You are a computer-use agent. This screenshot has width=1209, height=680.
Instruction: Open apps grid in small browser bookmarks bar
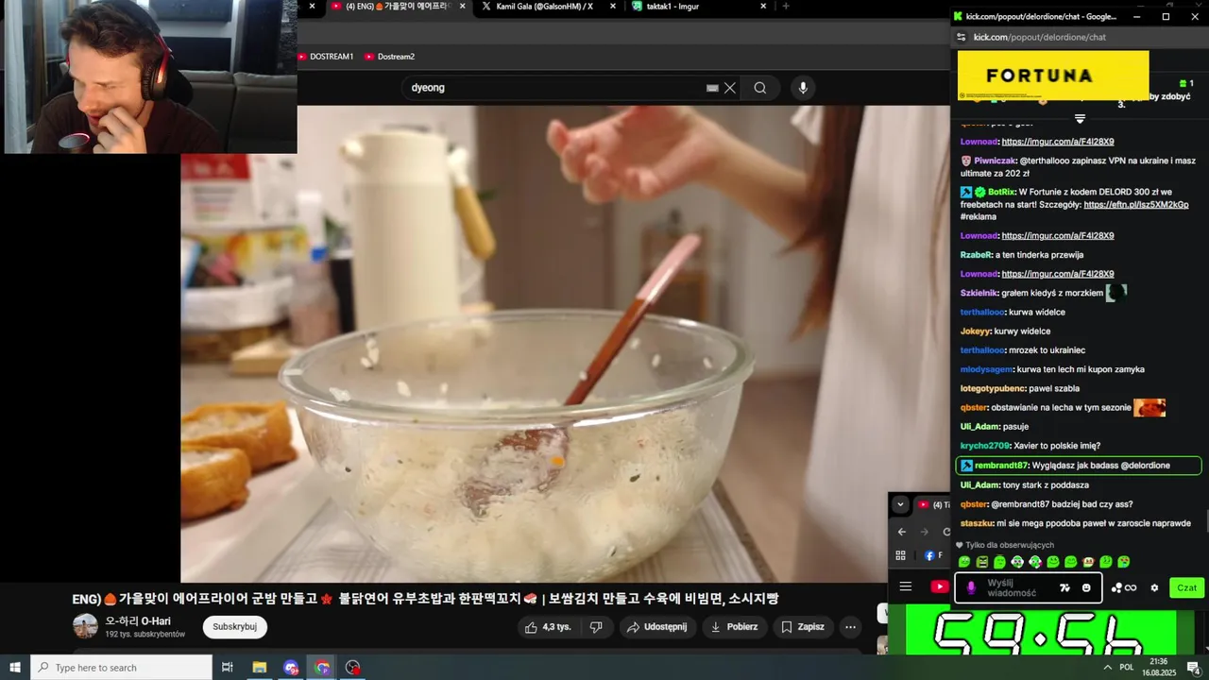(901, 555)
